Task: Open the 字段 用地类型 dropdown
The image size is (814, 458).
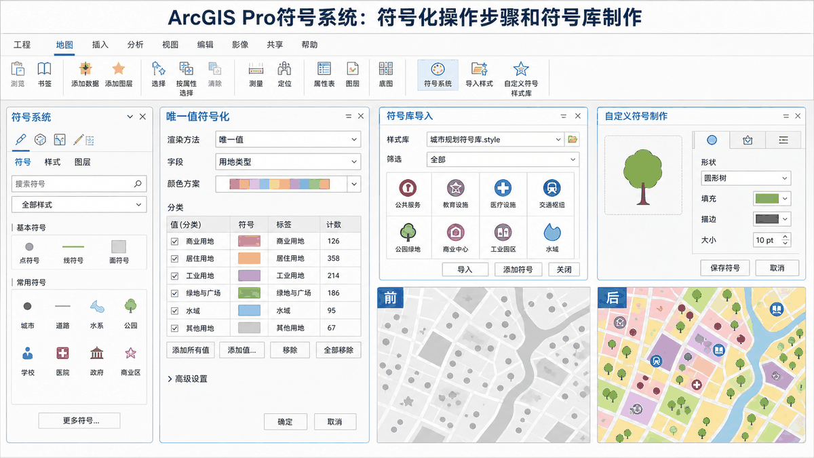Action: click(288, 162)
